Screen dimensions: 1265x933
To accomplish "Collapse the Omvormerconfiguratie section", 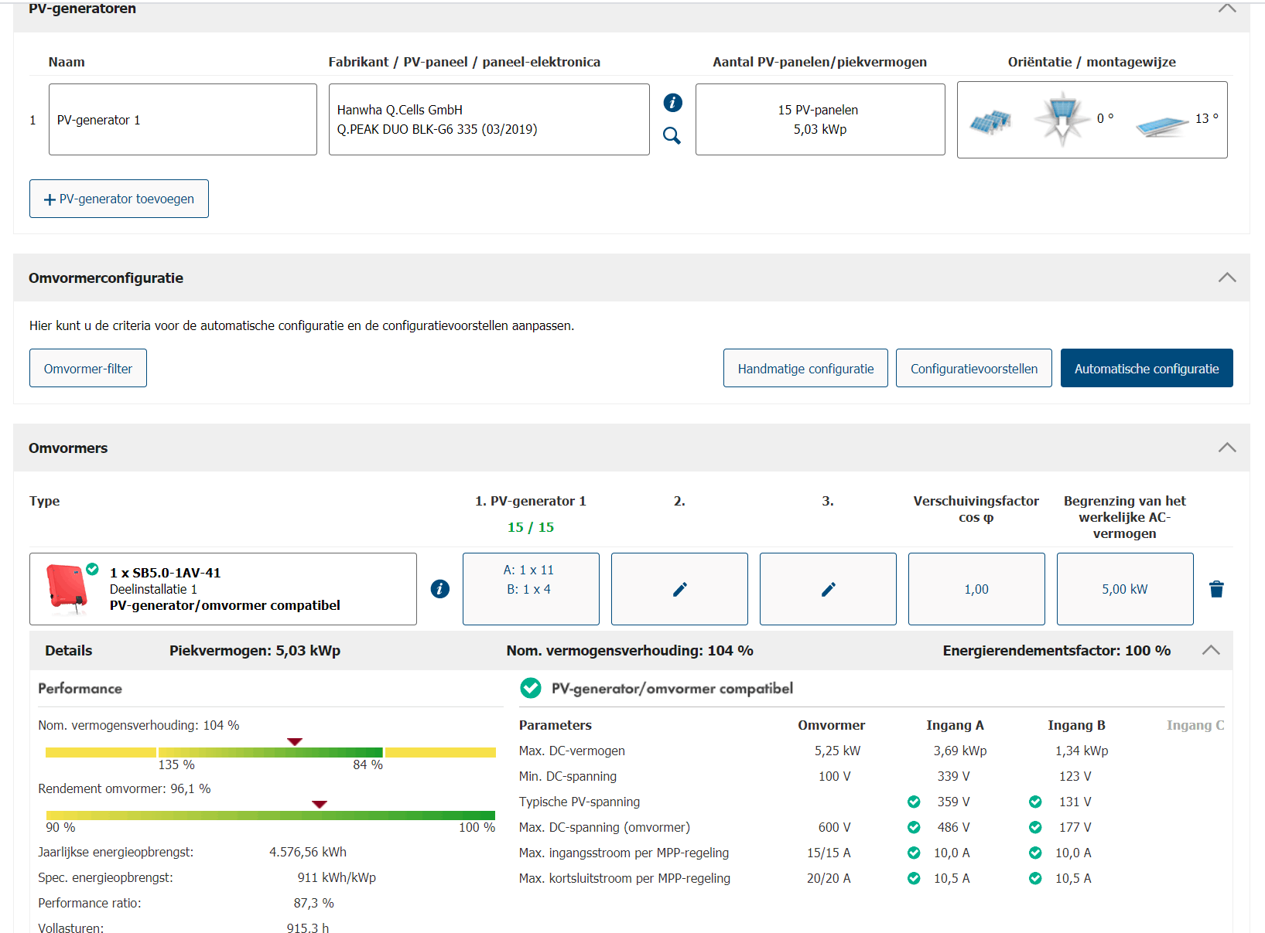I will pos(1226,278).
